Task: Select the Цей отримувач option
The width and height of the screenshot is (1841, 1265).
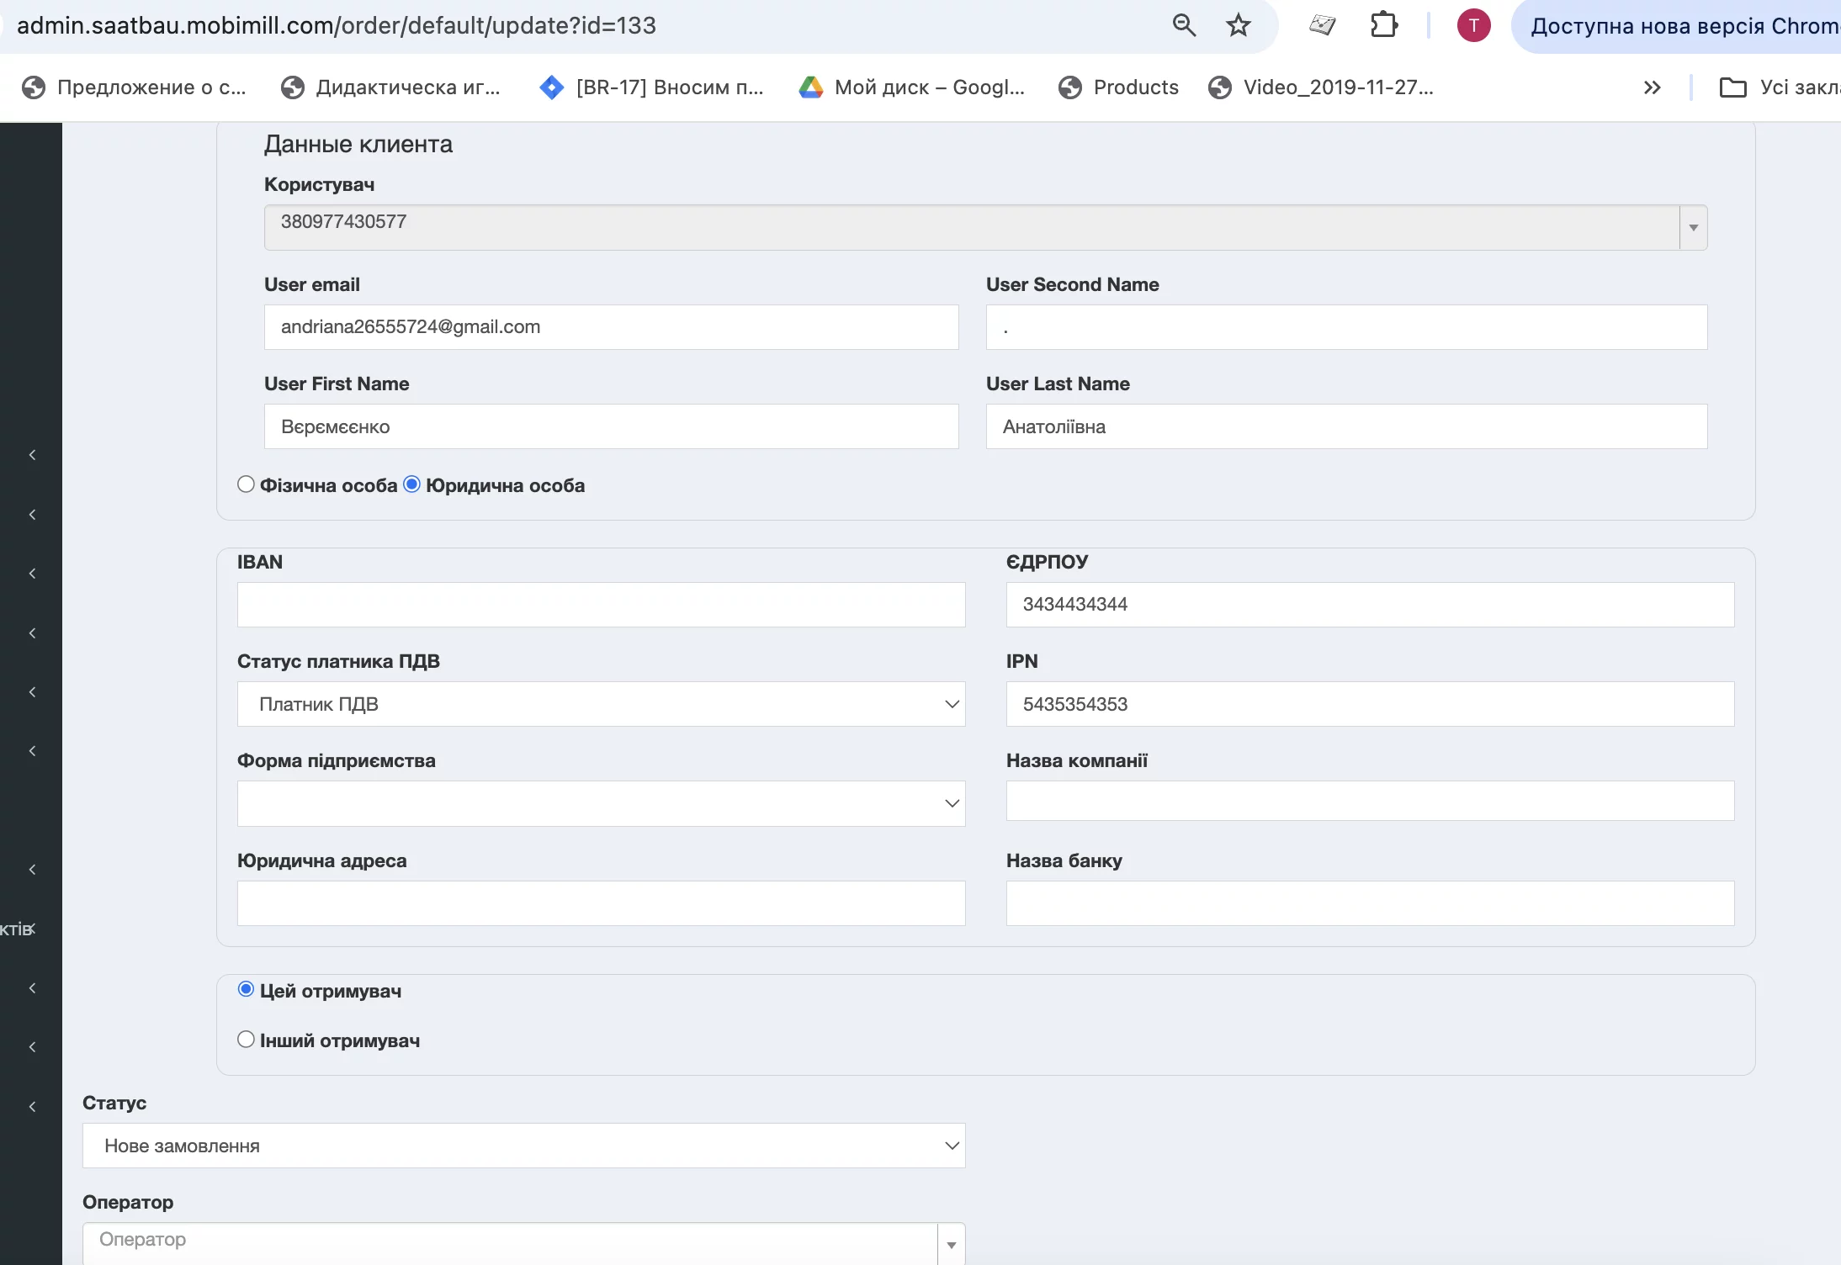Action: pos(246,990)
